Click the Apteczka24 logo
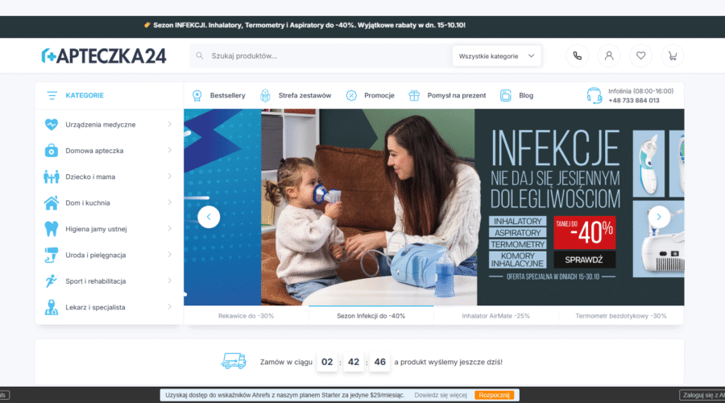 point(104,56)
